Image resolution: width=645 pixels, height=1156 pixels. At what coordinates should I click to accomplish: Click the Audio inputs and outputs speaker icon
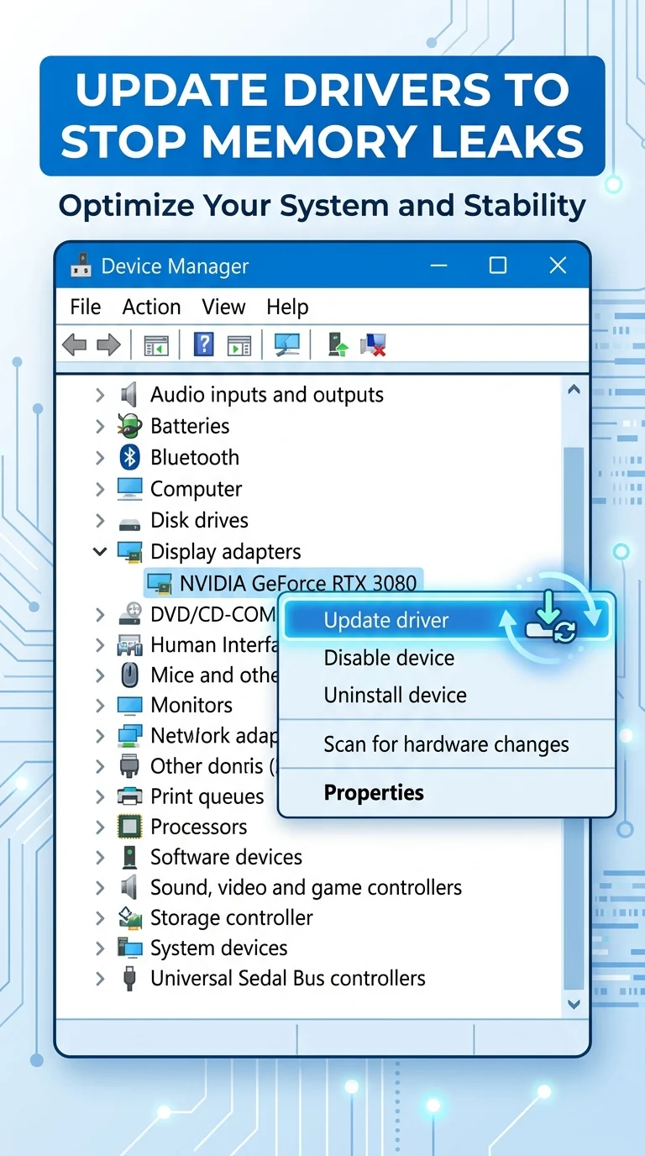[129, 394]
